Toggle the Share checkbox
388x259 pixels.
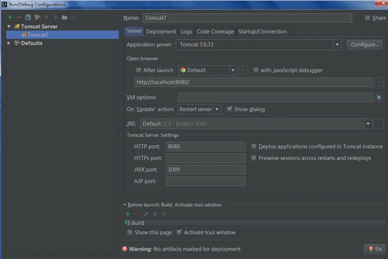pos(367,18)
